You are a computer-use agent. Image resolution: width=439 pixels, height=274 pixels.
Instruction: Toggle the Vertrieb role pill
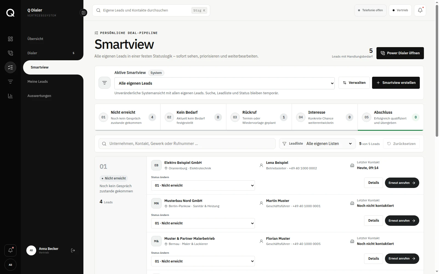[400, 10]
